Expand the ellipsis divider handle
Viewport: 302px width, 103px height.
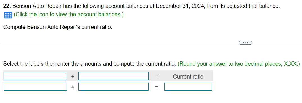point(245,43)
